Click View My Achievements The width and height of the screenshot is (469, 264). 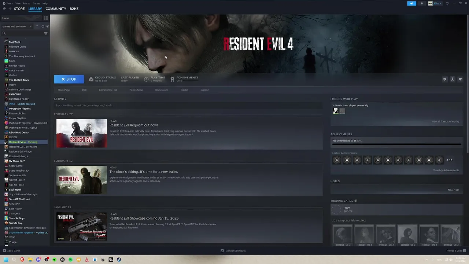446,170
